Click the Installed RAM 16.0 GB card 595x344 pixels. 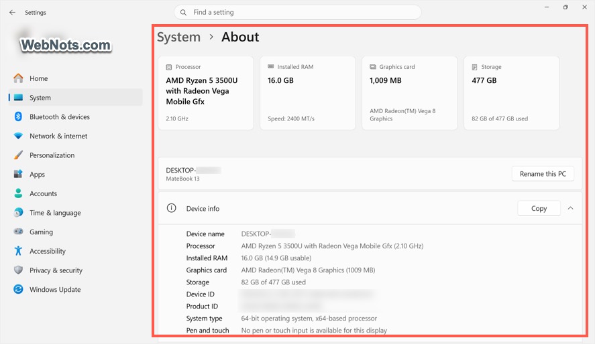(307, 93)
